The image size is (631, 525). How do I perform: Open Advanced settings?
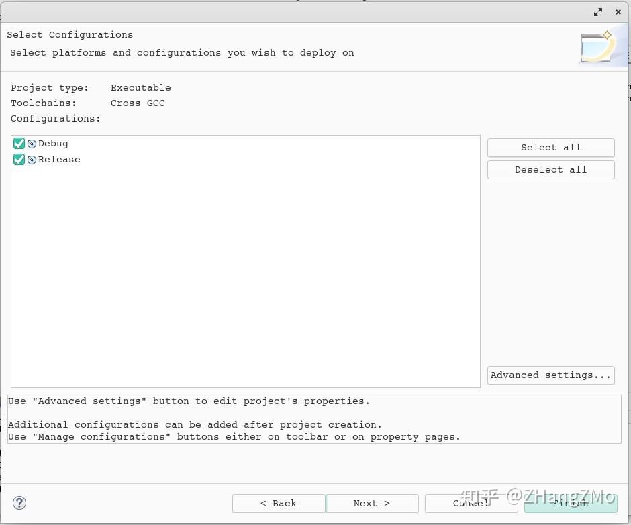[550, 375]
